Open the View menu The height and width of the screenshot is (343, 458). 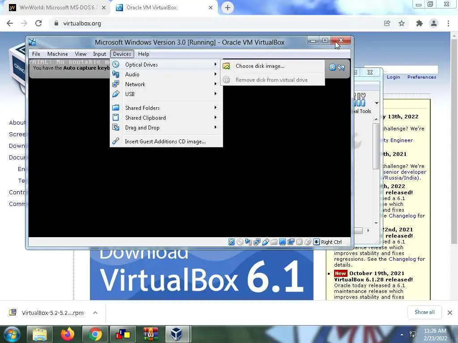click(x=81, y=54)
